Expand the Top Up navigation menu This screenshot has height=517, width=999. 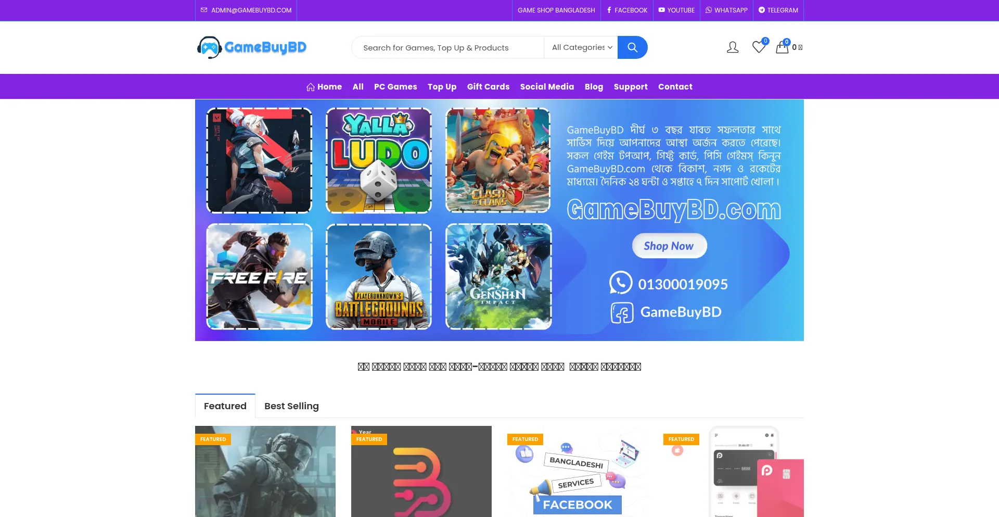pyautogui.click(x=442, y=86)
